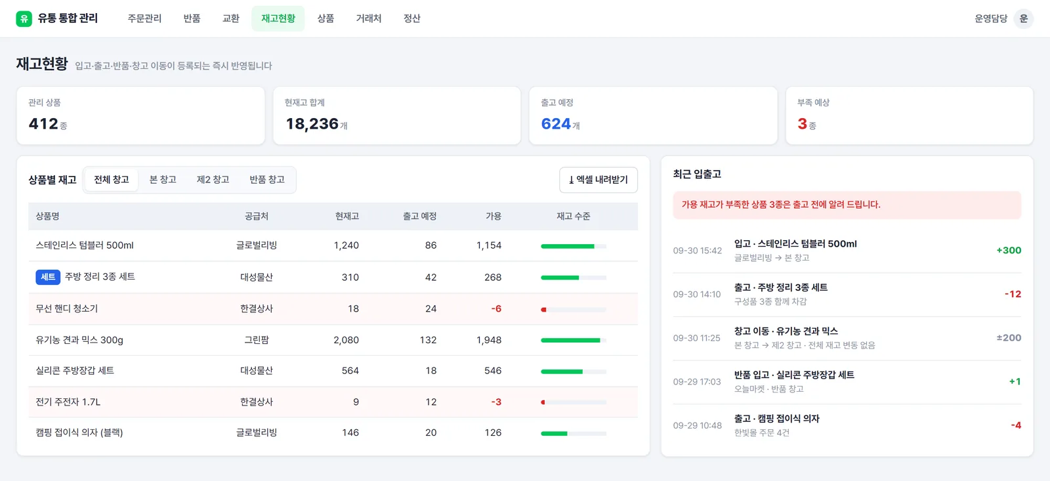Open the 상품 menu
Viewport: 1050px width, 481px height.
click(x=326, y=18)
